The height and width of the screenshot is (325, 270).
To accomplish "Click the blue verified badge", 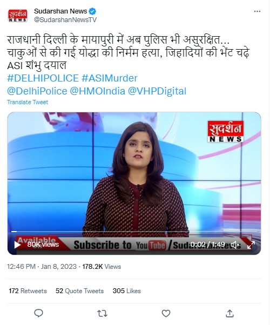I will 92,11.
